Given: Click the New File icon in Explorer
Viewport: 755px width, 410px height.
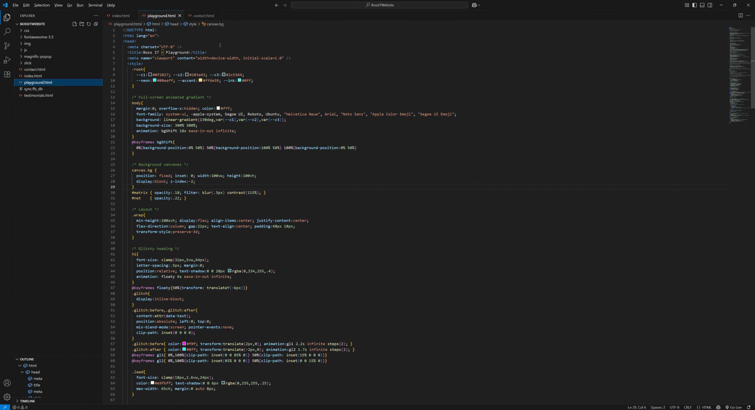Looking at the screenshot, I should point(74,24).
